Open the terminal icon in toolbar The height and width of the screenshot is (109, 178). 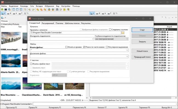point(6,10)
